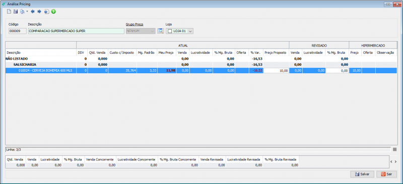
Task: Click the Descrição input field
Action: pyautogui.click(x=76, y=31)
